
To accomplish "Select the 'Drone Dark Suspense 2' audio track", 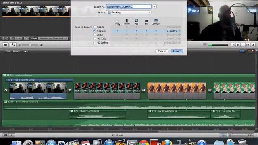I will 129,105.
